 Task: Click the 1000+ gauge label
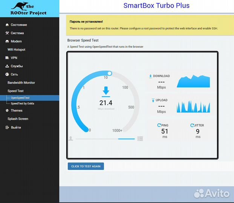[x=117, y=130]
